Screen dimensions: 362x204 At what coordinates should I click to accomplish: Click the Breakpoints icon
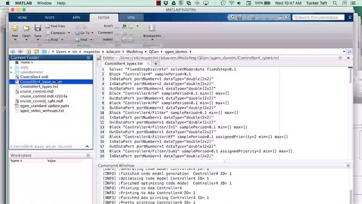(x=152, y=28)
